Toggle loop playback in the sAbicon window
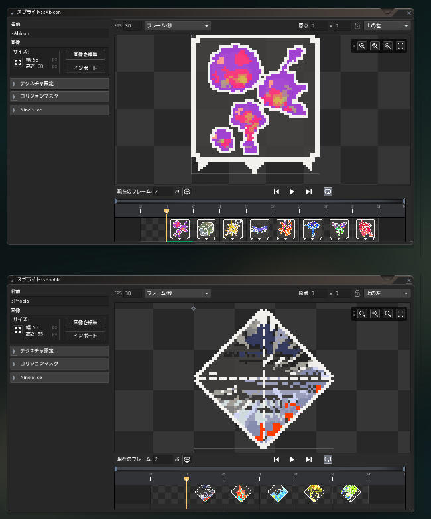The height and width of the screenshot is (519, 431). coord(328,192)
